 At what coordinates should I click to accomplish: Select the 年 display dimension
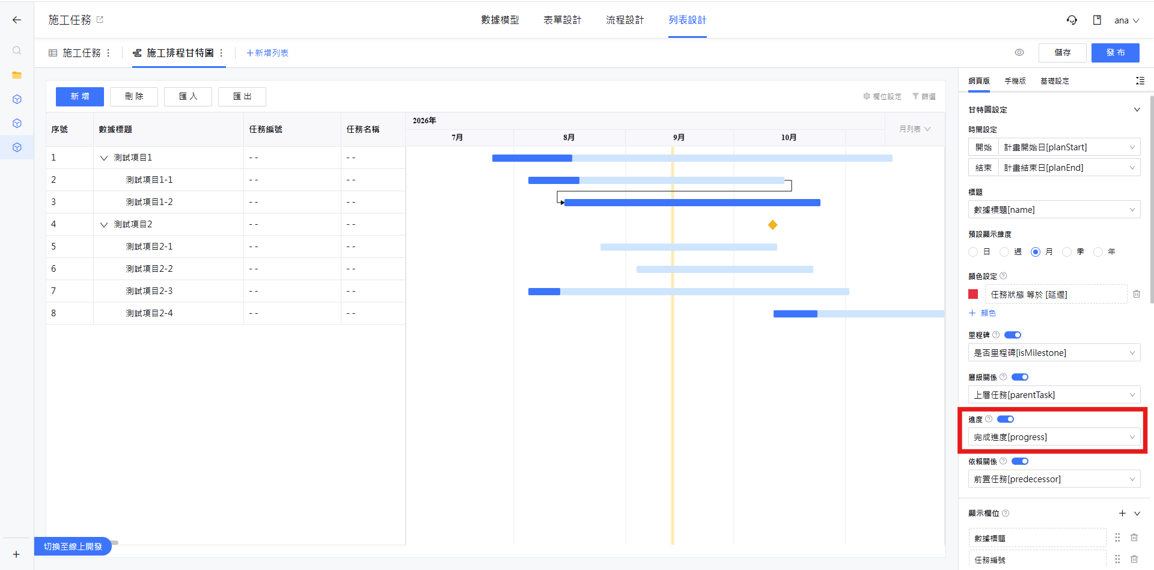1098,252
